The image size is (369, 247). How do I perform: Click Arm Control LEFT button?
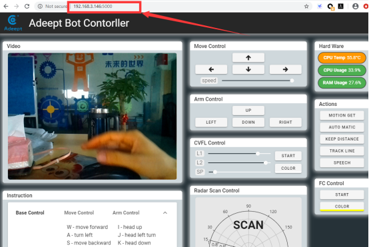[211, 123]
